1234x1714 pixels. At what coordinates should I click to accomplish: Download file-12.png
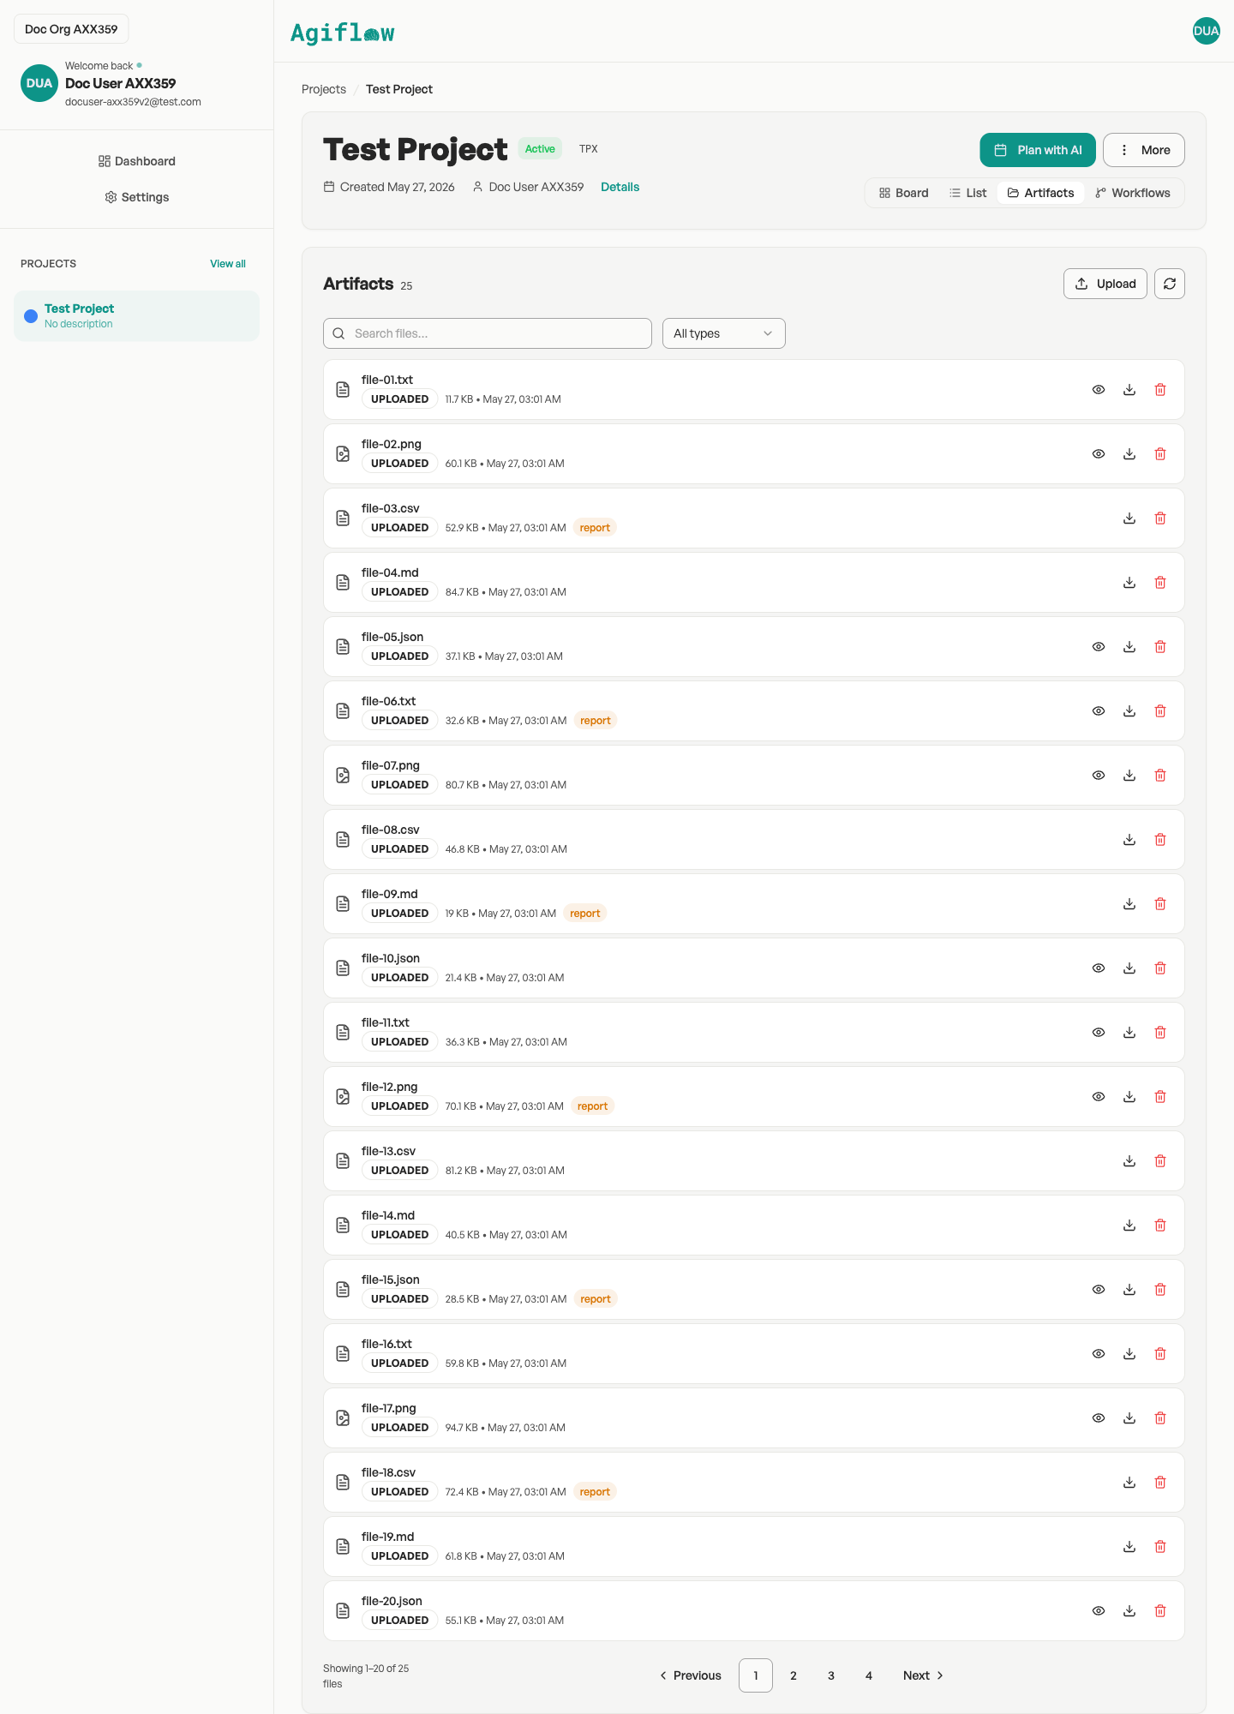tap(1129, 1097)
